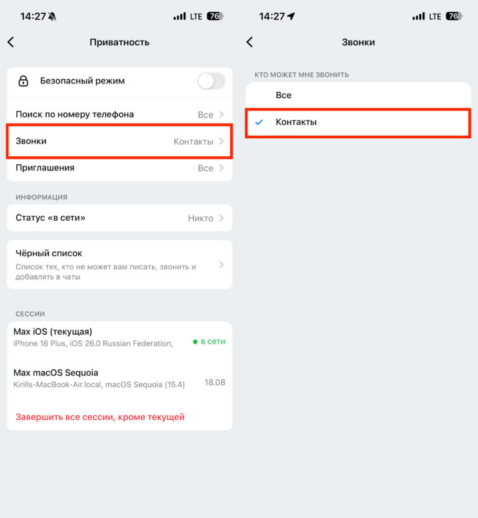
Task: Open the Чёрный список page
Action: [x=119, y=265]
